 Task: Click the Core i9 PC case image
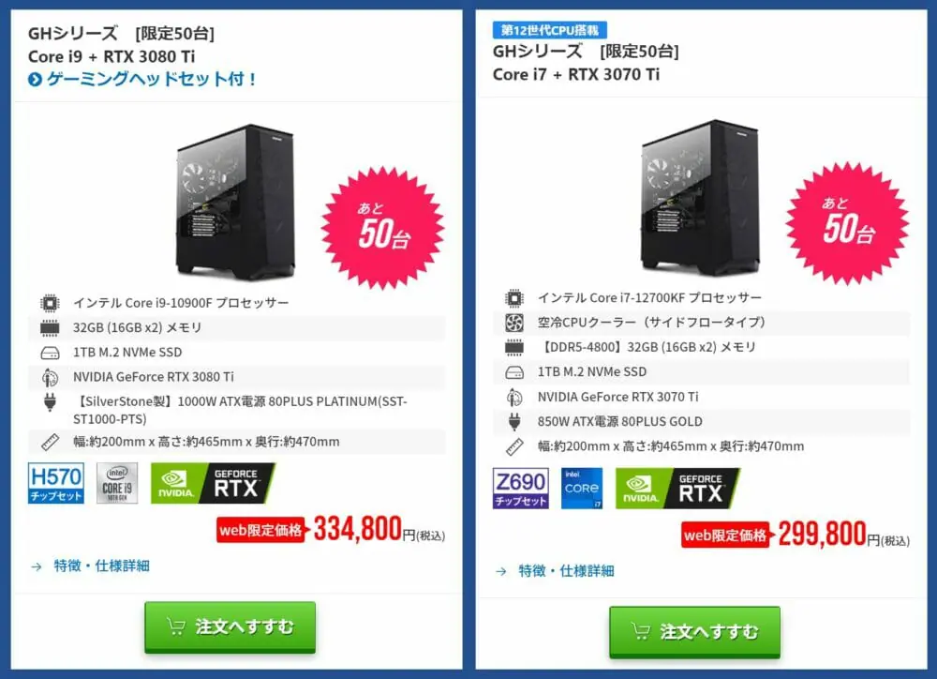(x=235, y=203)
